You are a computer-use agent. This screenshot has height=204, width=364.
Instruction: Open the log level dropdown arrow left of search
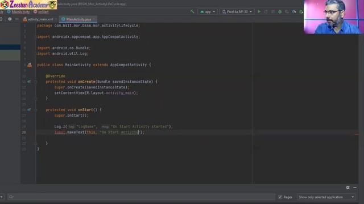(1, 197)
